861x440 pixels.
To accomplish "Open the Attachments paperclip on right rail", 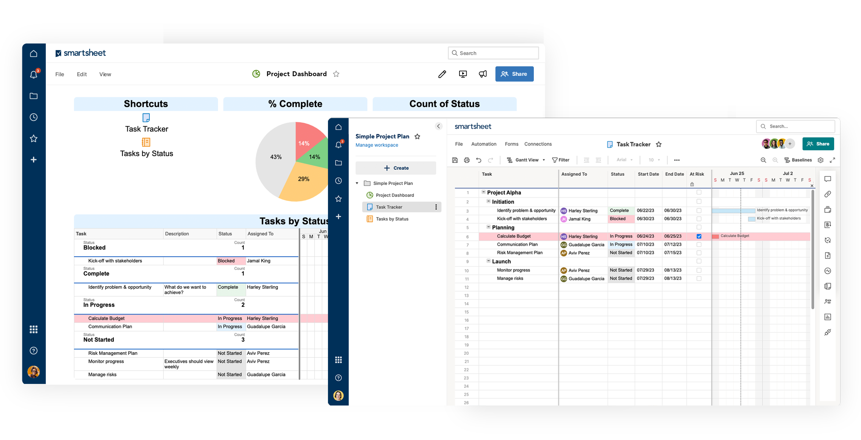I will pyautogui.click(x=828, y=194).
